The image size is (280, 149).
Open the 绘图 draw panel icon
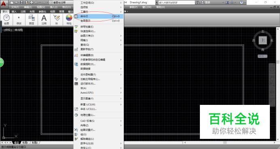tap(6, 20)
